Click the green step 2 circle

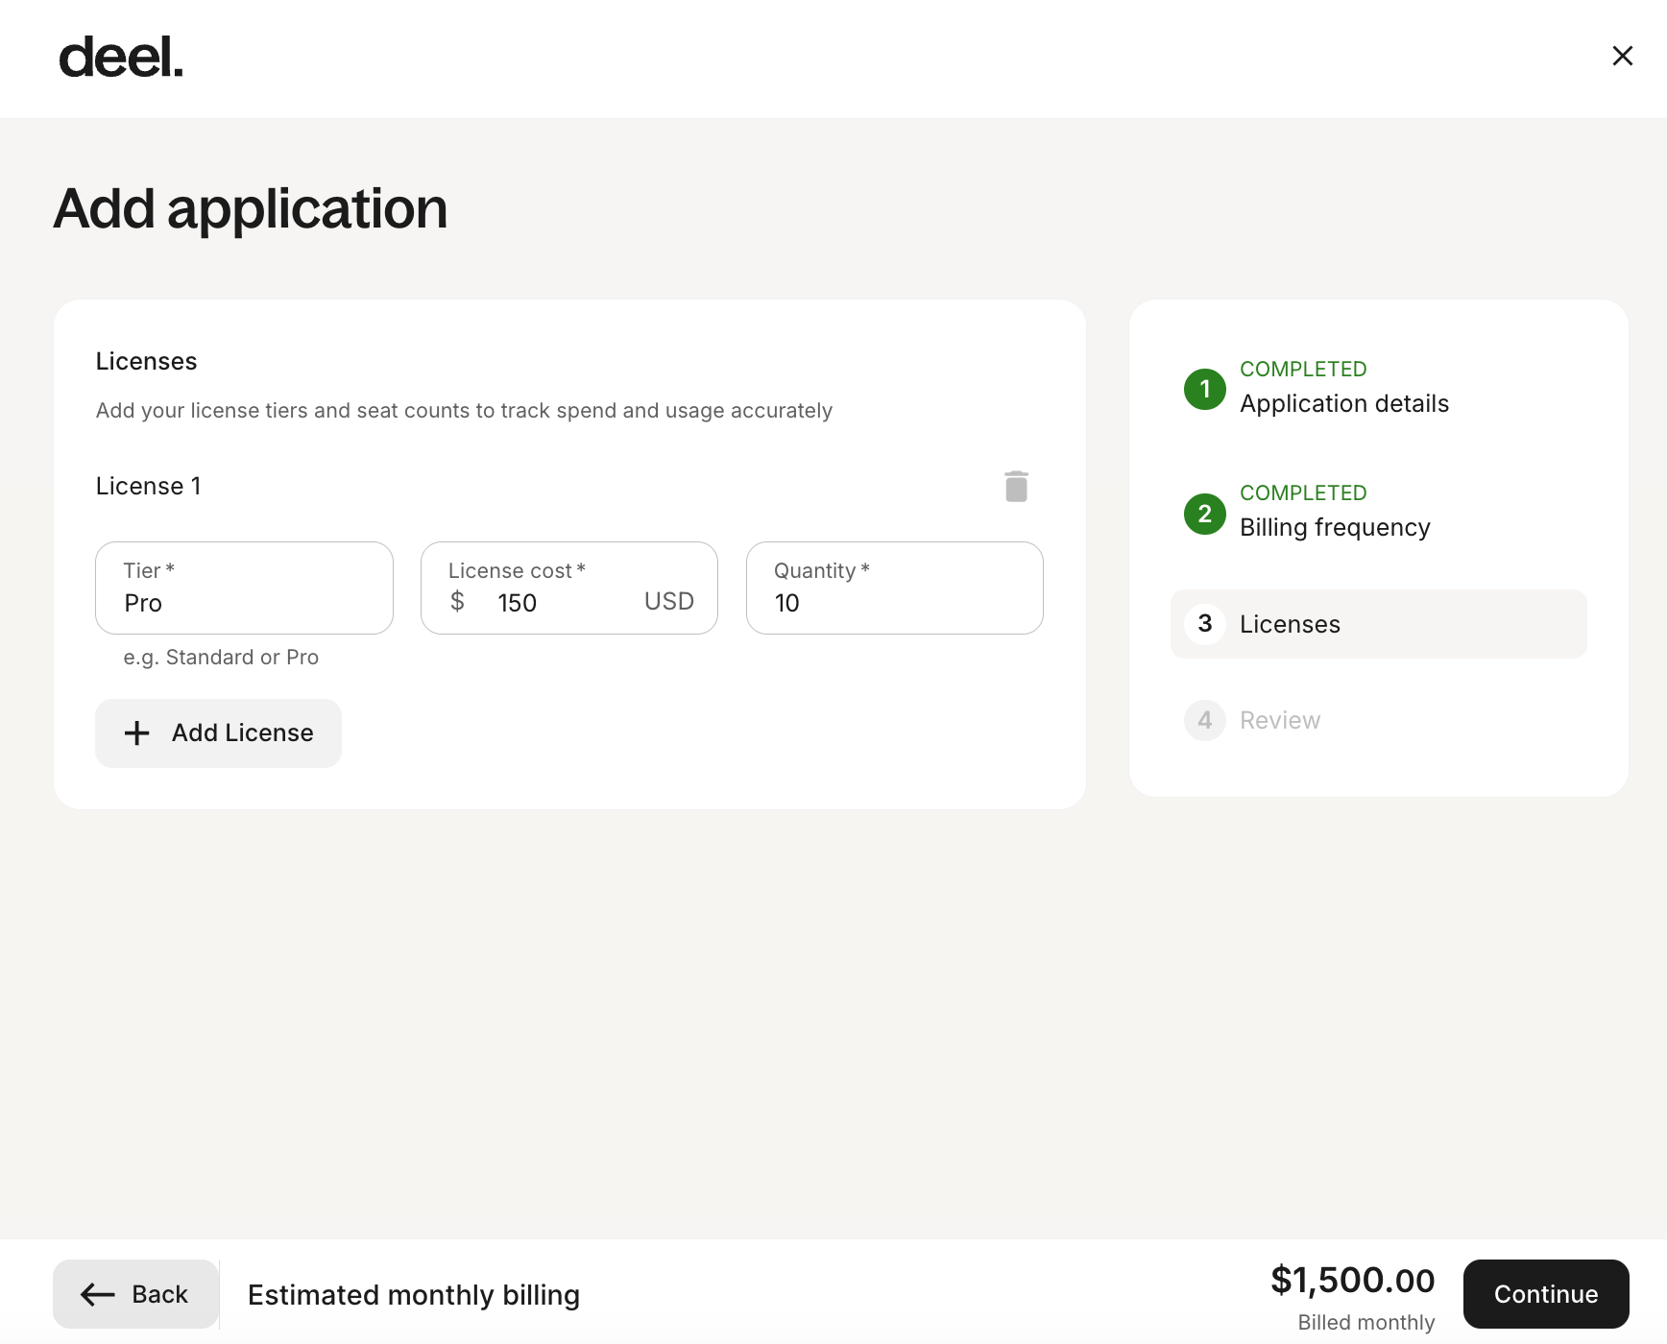click(x=1204, y=514)
